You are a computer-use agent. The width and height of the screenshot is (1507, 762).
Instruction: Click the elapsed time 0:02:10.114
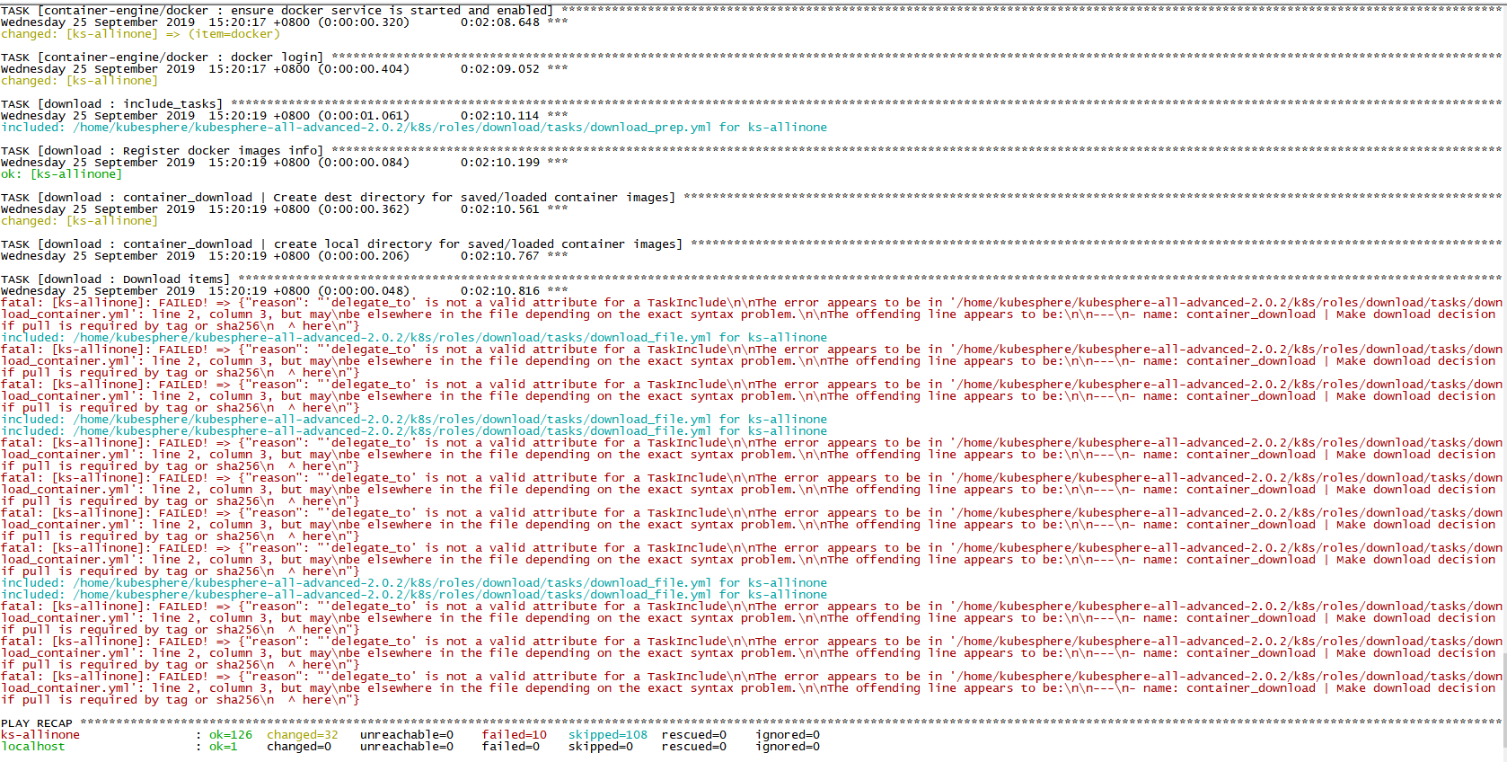pyautogui.click(x=500, y=116)
